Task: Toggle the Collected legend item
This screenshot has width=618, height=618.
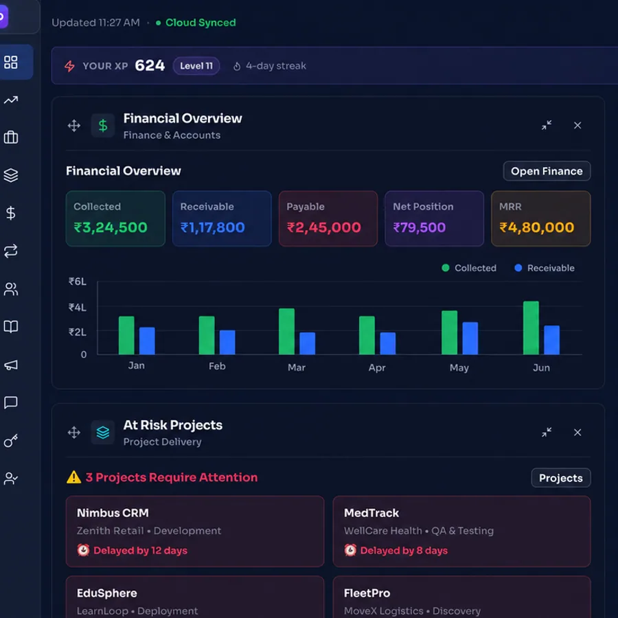Action: pyautogui.click(x=469, y=268)
